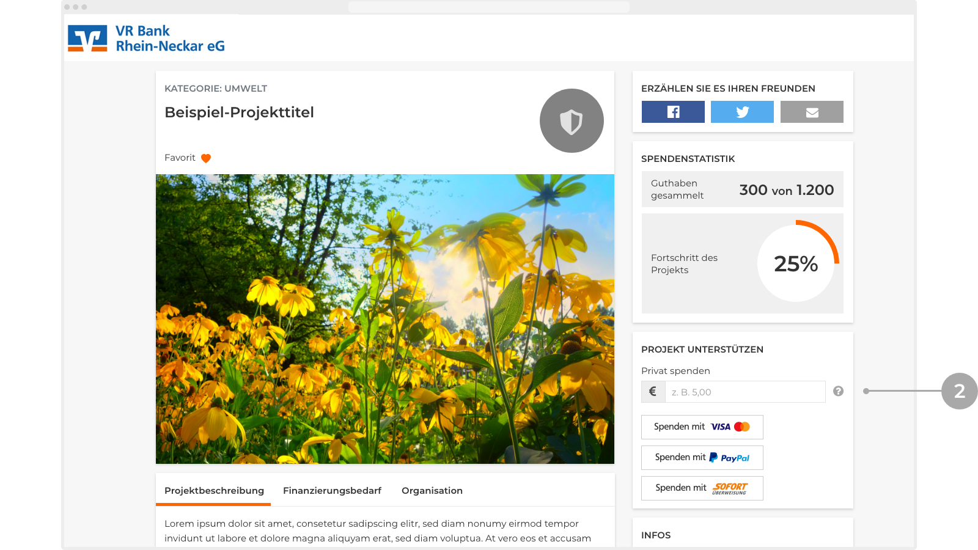Open the yellow flowers project image
Image resolution: width=978 pixels, height=550 pixels.
click(x=385, y=319)
